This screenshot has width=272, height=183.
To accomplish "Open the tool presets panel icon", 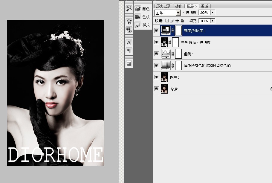I will click(x=129, y=9).
